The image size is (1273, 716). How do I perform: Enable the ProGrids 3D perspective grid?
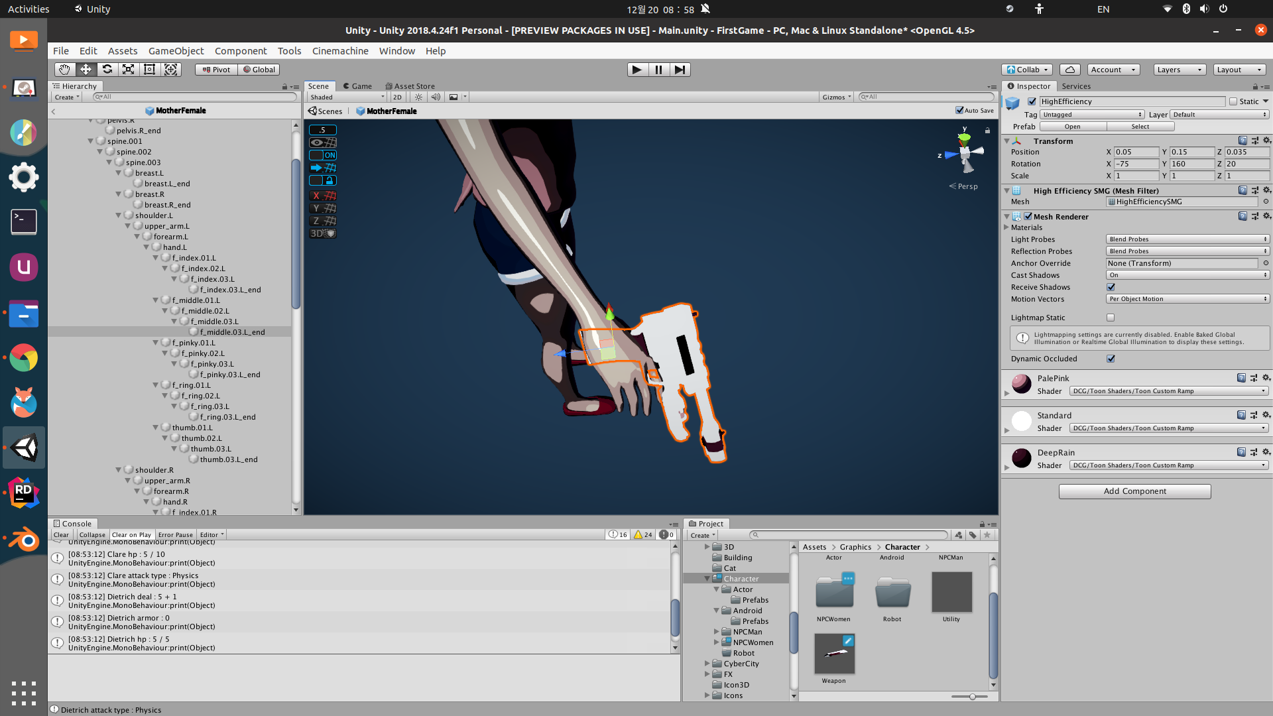coord(323,233)
